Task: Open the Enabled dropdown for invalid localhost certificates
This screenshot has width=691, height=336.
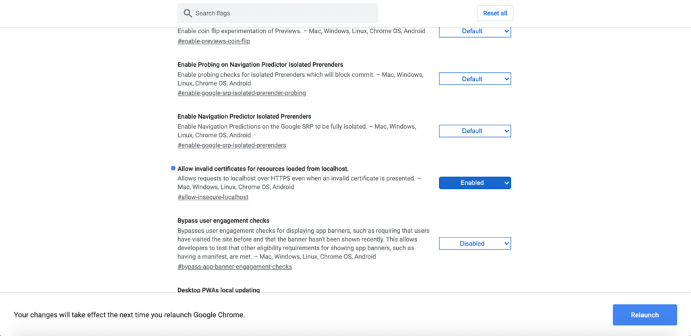Action: [474, 183]
